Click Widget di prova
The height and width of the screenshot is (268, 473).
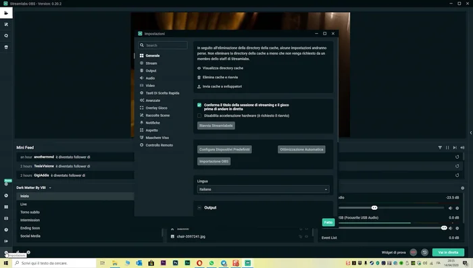pyautogui.click(x=393, y=252)
